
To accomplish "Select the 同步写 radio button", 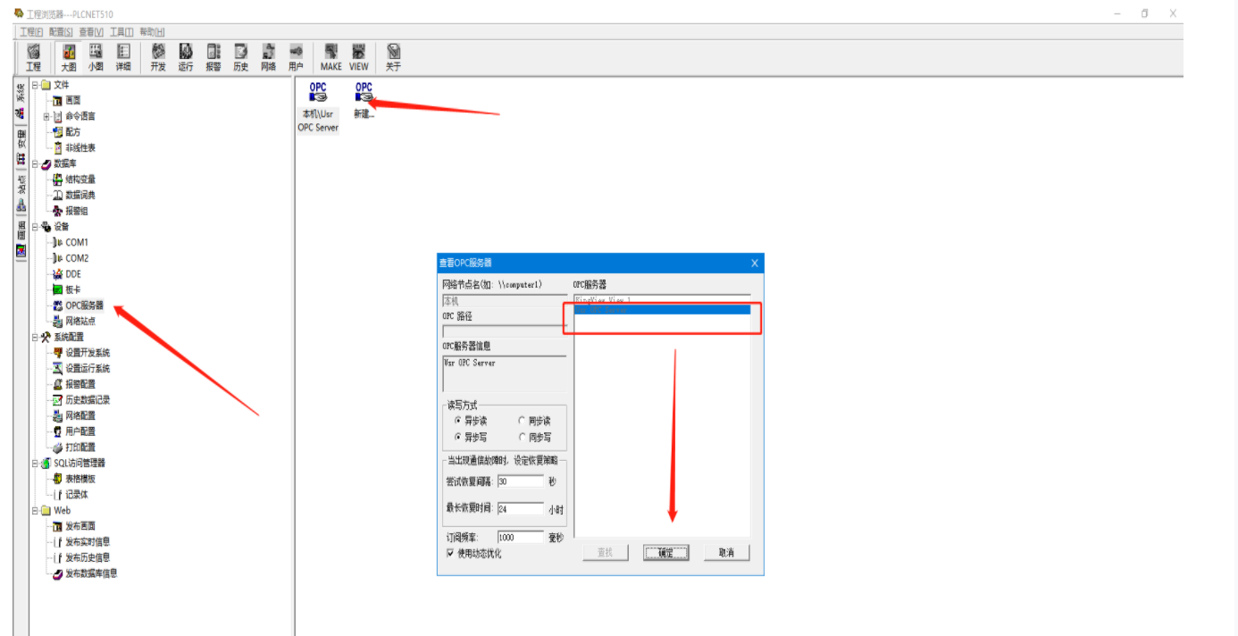I will click(x=522, y=438).
